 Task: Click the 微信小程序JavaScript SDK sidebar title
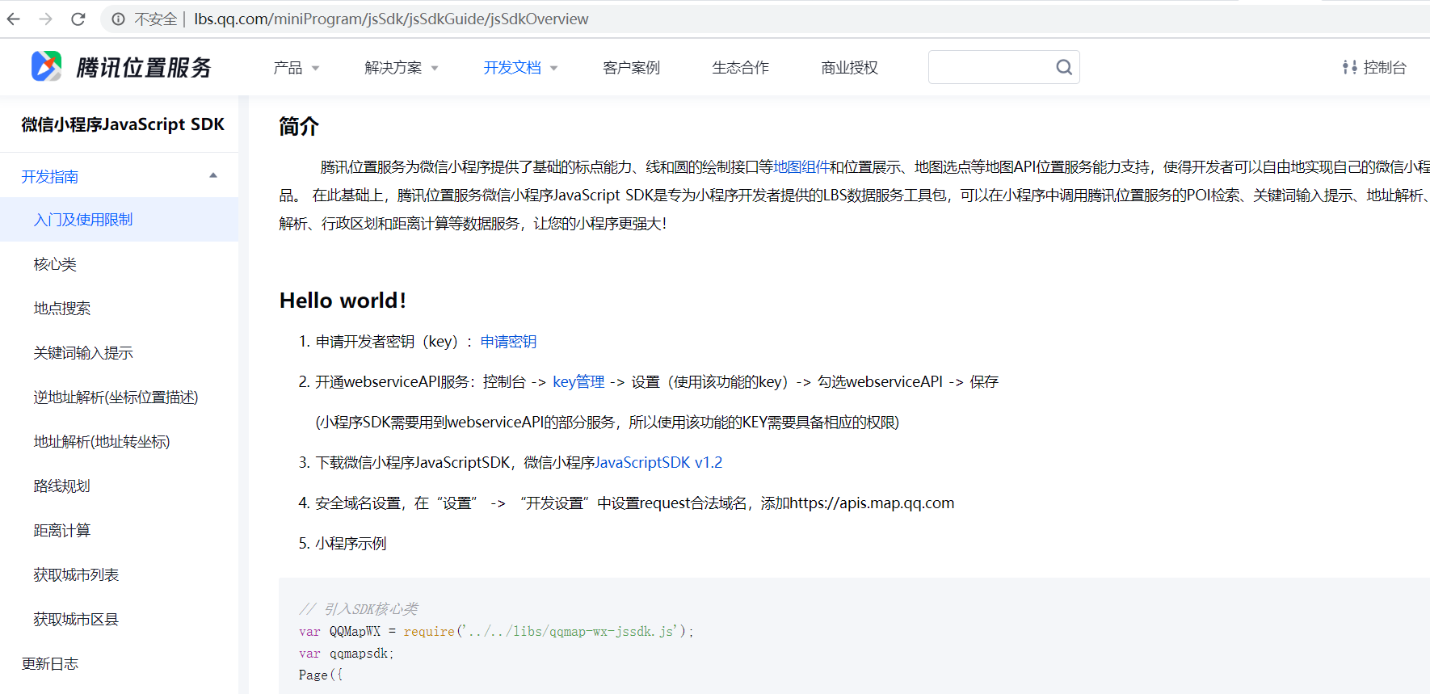click(123, 124)
